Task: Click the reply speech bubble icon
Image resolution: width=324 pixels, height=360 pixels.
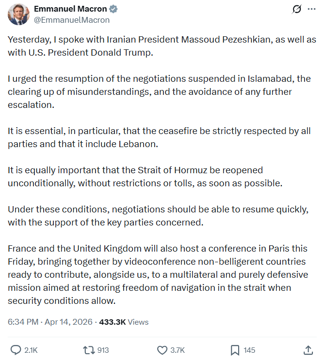Action: [16, 350]
